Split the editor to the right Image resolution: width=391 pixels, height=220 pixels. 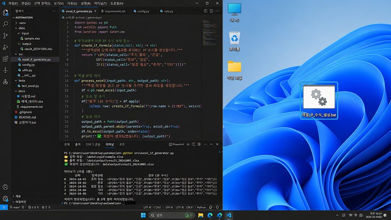coord(211,11)
